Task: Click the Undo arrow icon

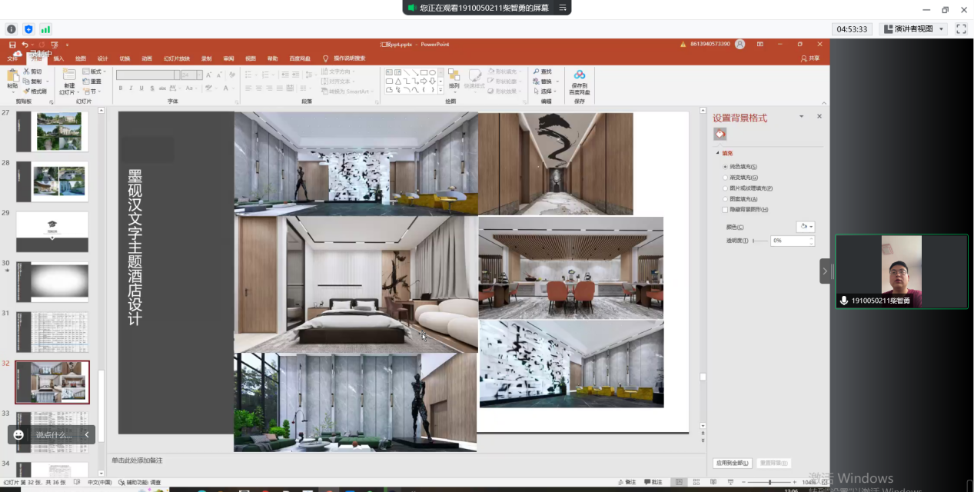Action: point(25,45)
